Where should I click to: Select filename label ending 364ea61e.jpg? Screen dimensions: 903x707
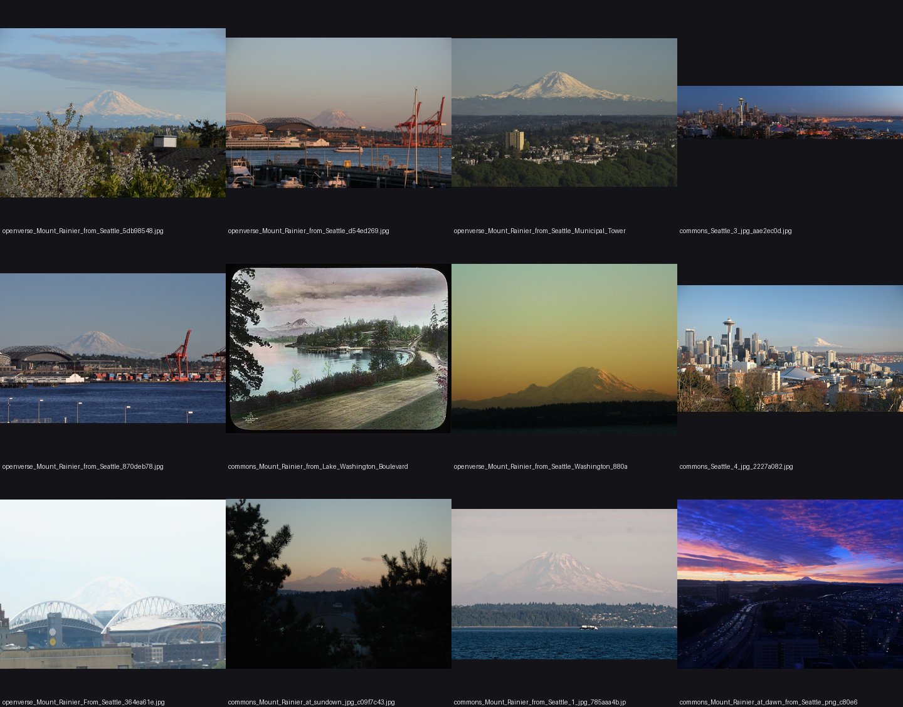coord(83,703)
